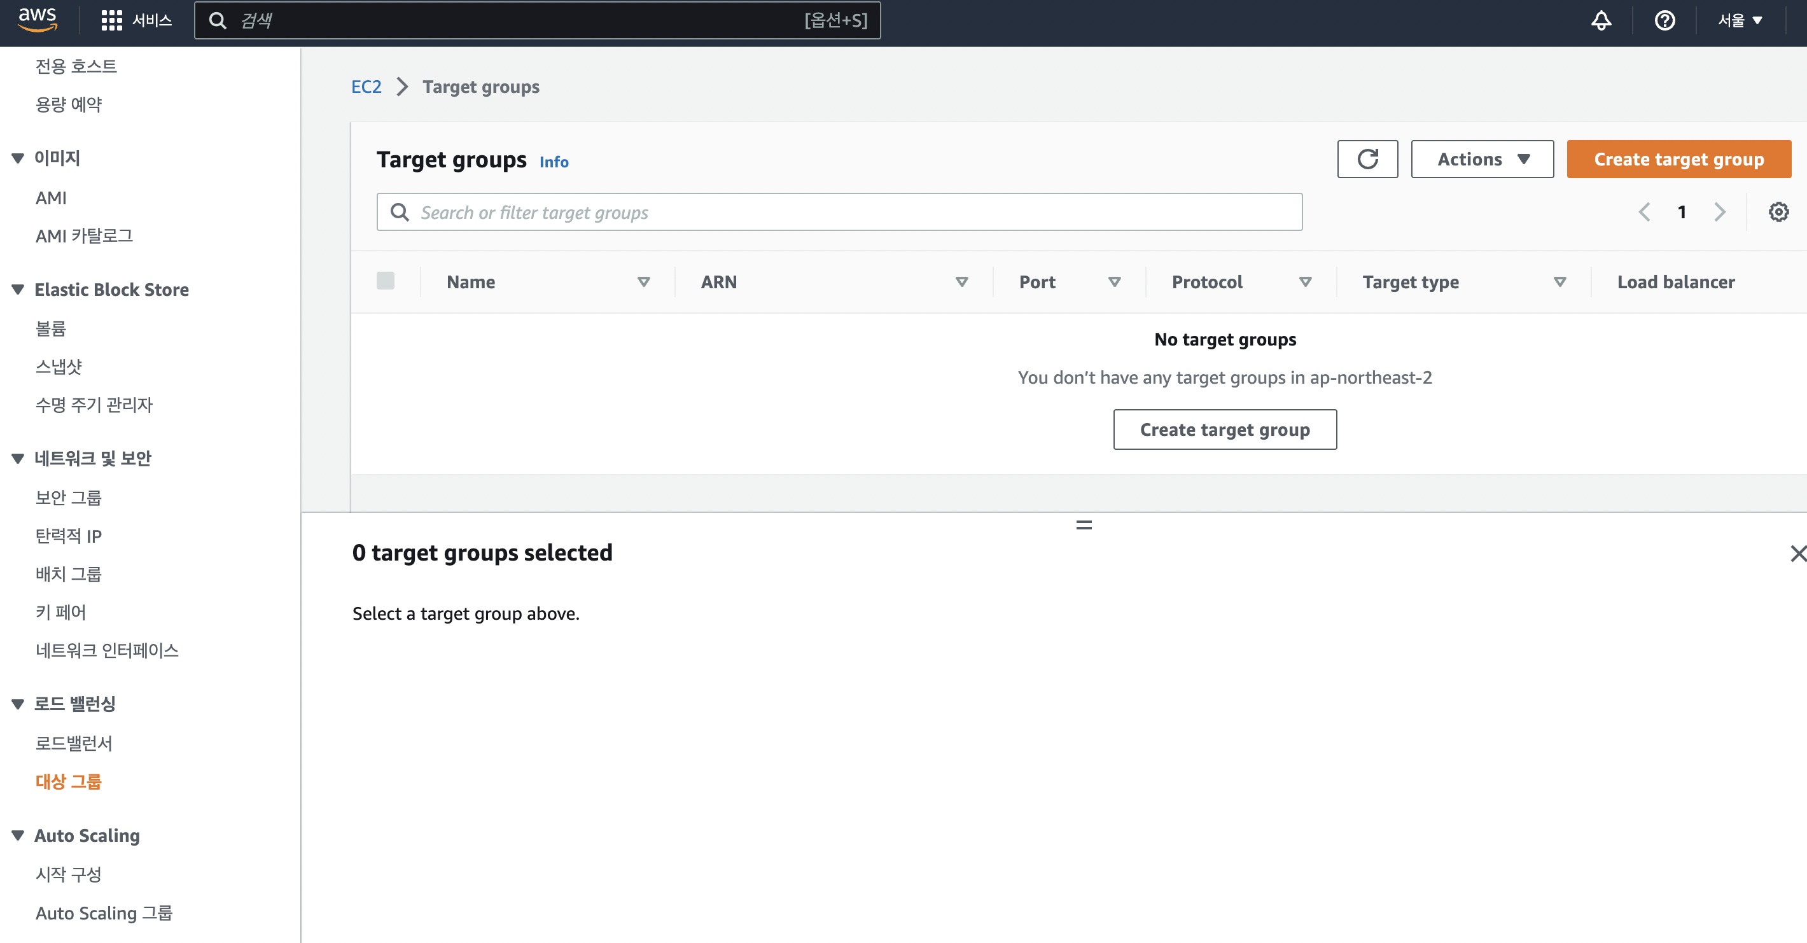Open the services grid menu icon
The width and height of the screenshot is (1807, 943).
111,20
